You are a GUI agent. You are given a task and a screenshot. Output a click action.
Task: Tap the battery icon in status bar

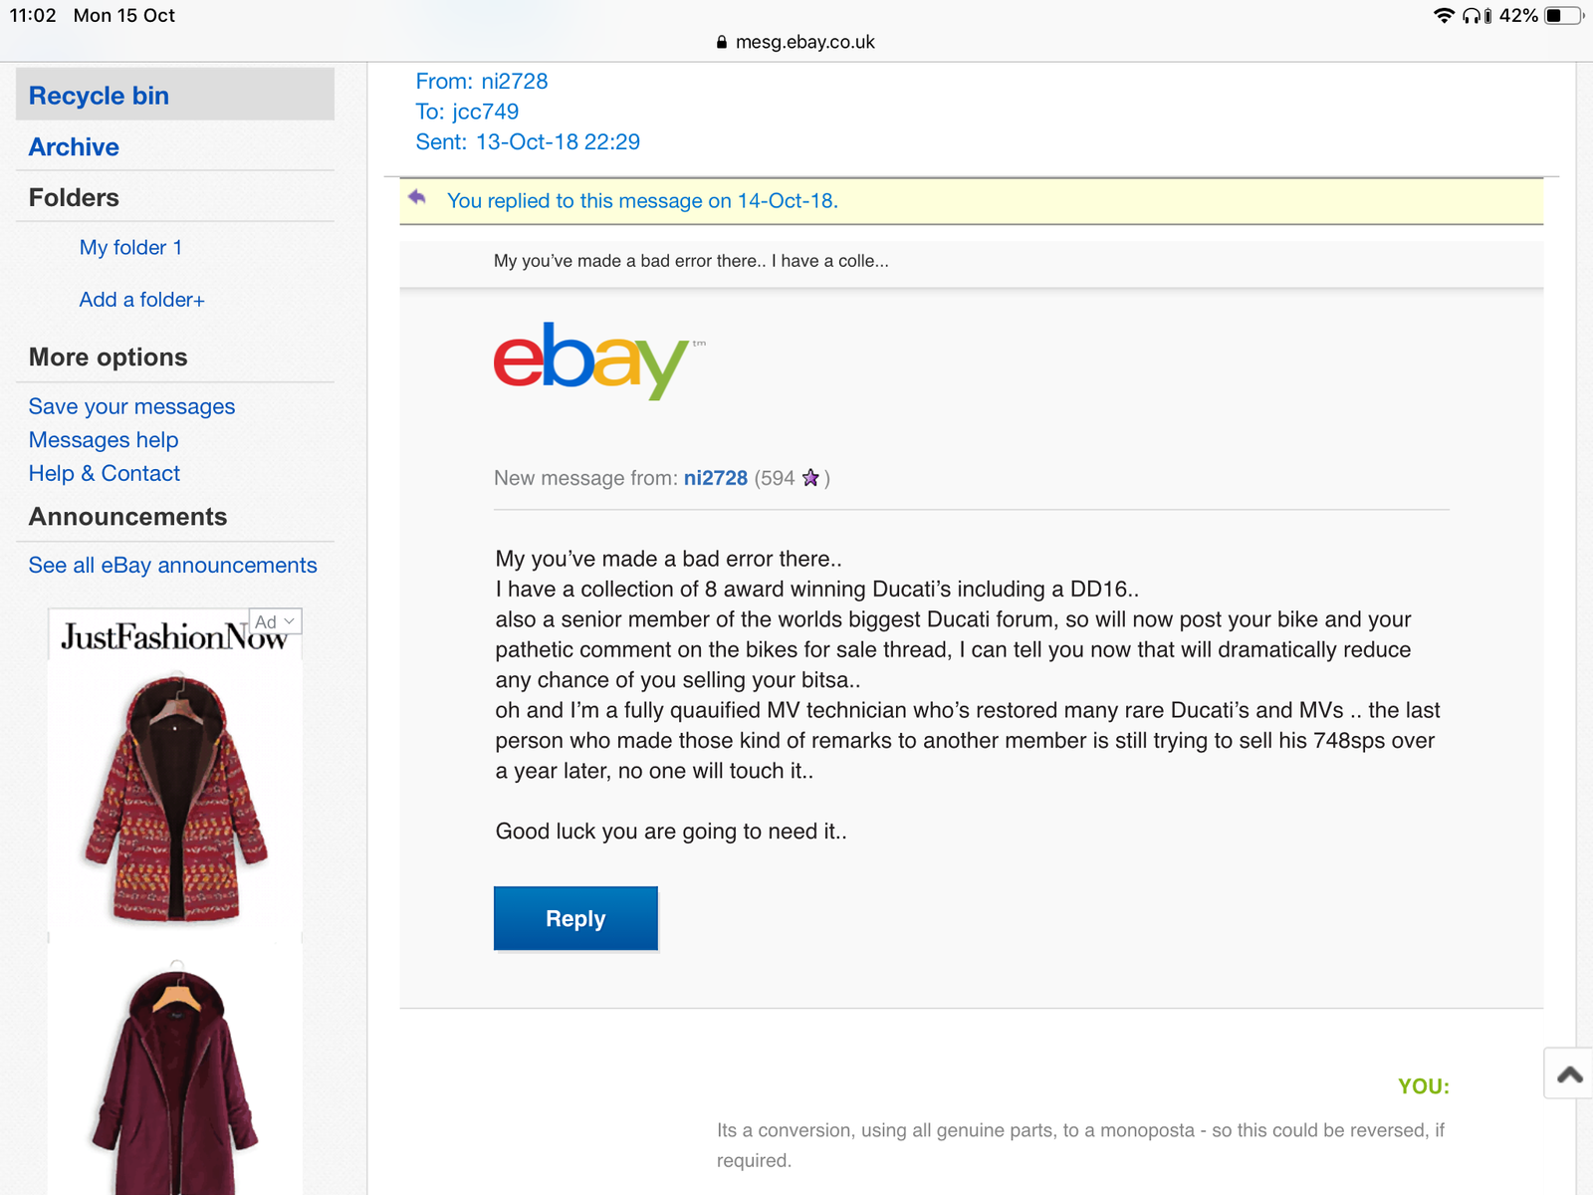coord(1562,15)
